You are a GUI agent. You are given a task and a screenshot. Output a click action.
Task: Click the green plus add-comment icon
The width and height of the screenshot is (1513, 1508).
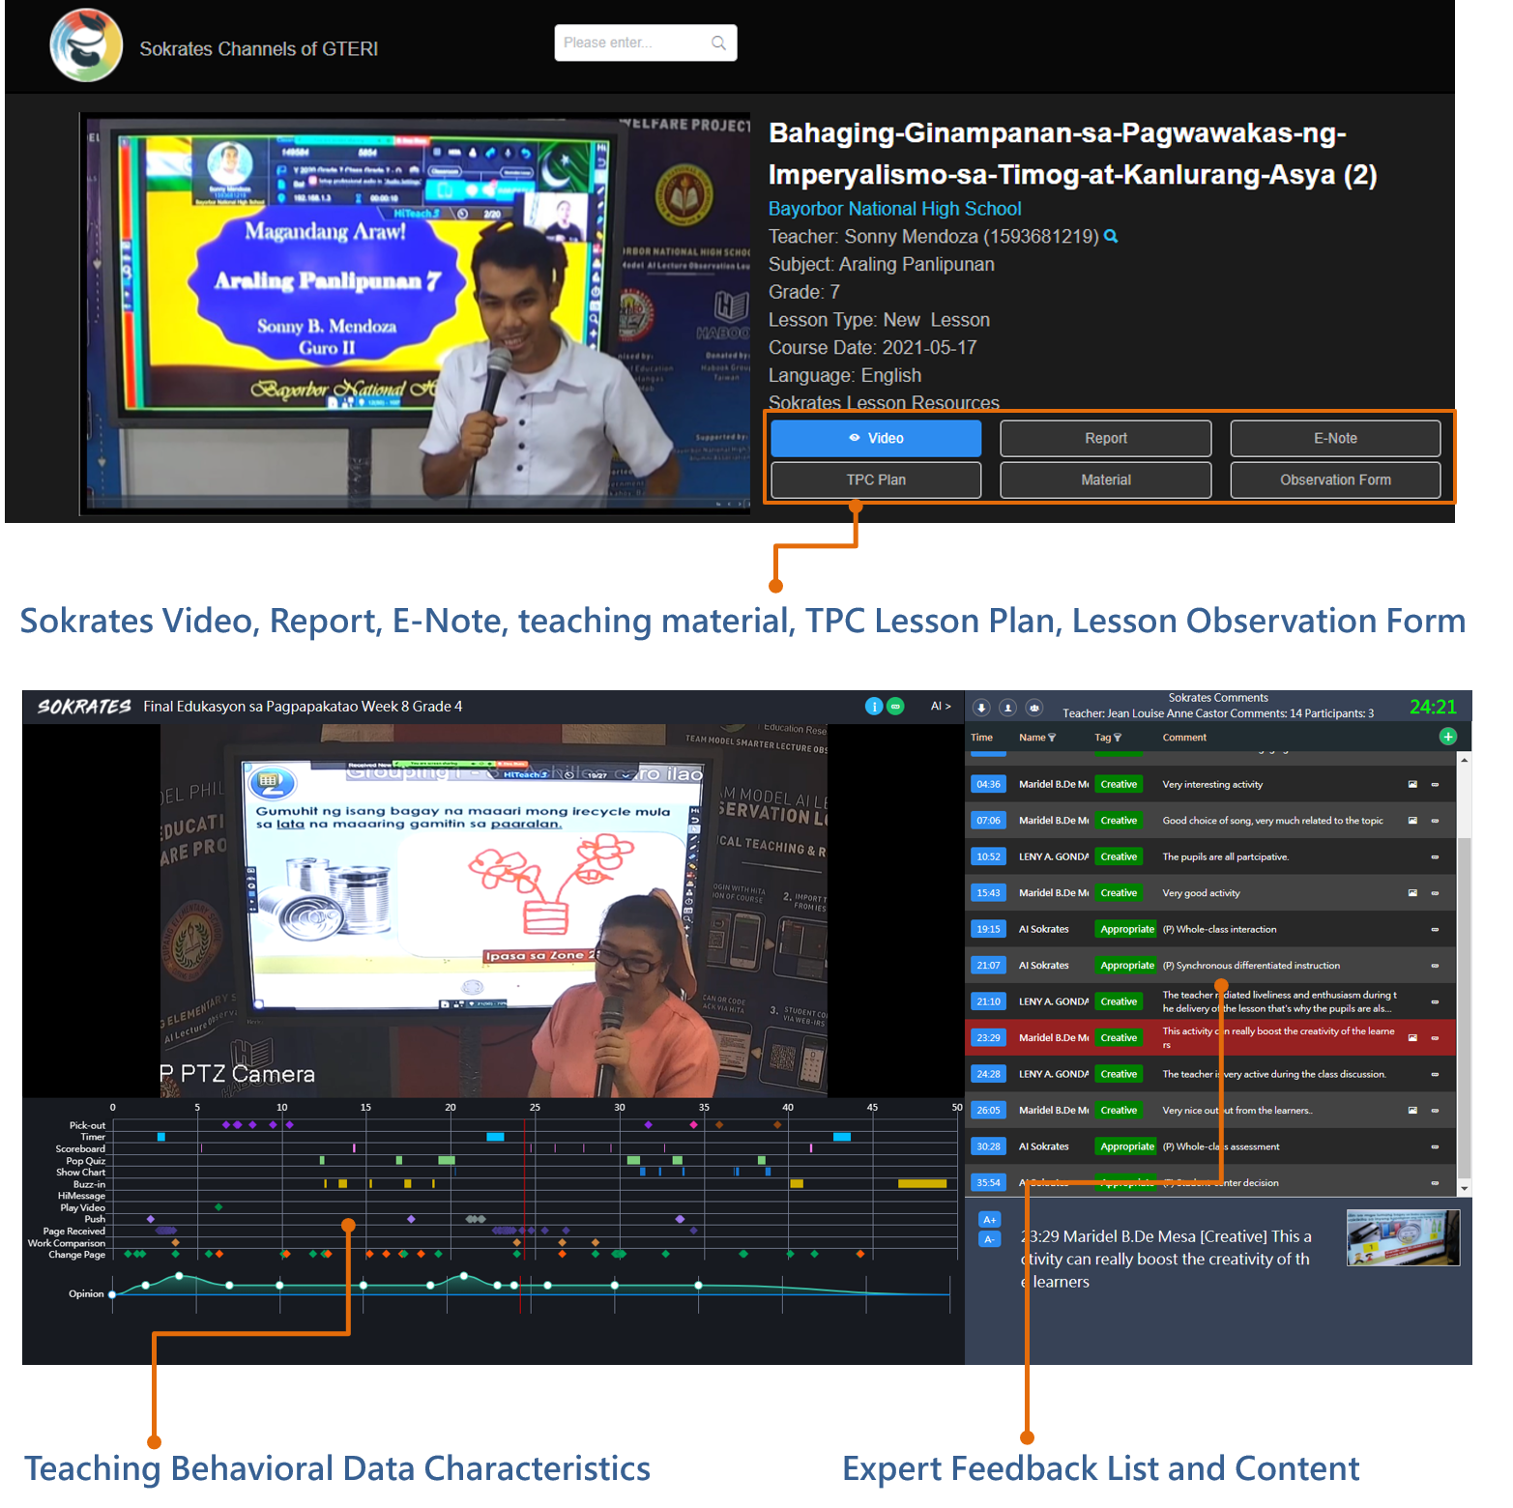click(x=1447, y=737)
